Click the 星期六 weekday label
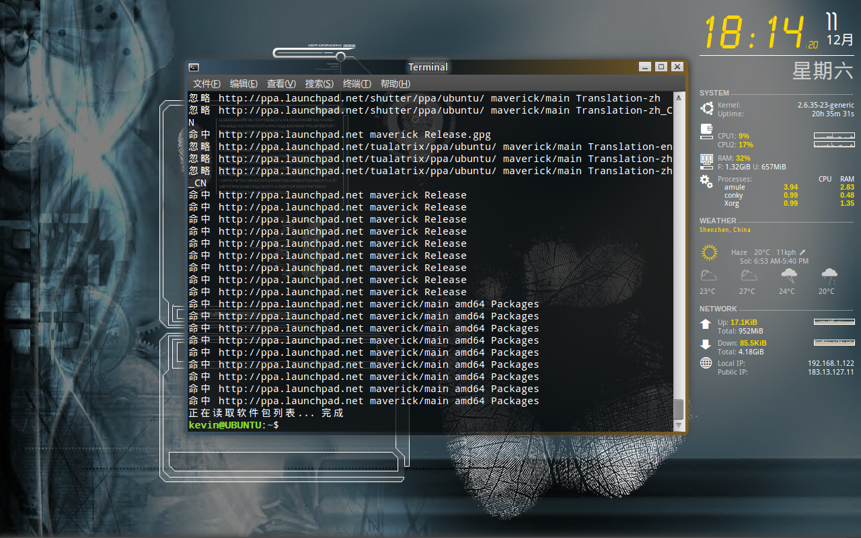 click(823, 71)
